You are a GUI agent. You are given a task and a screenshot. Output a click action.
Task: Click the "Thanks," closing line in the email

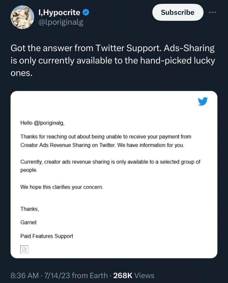point(30,209)
